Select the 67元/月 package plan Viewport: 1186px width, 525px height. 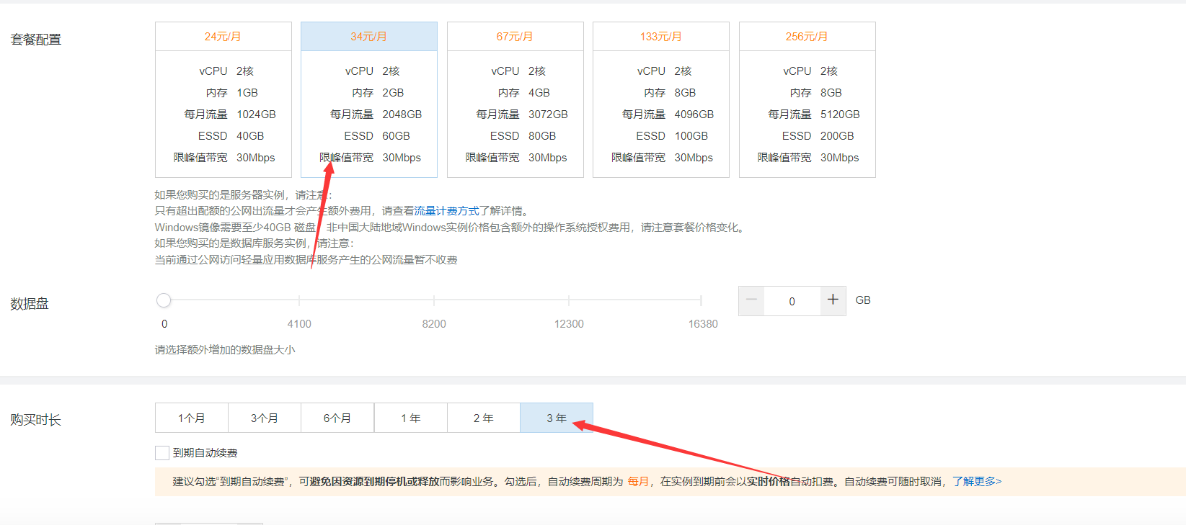click(x=515, y=99)
